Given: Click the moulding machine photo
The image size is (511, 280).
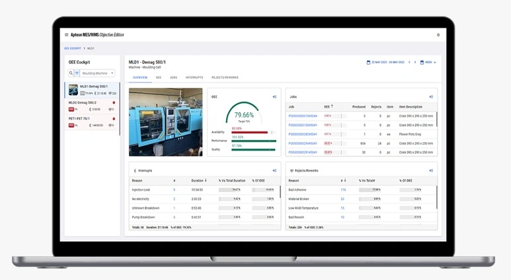Looking at the screenshot, I should (165, 122).
